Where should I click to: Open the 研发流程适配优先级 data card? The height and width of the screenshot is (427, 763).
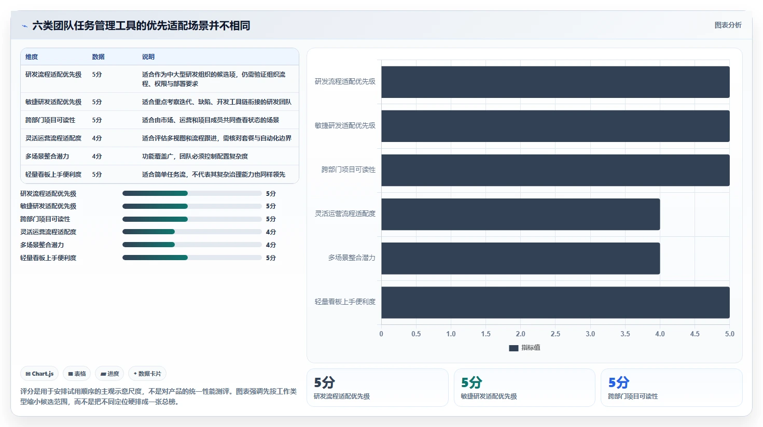(x=377, y=388)
